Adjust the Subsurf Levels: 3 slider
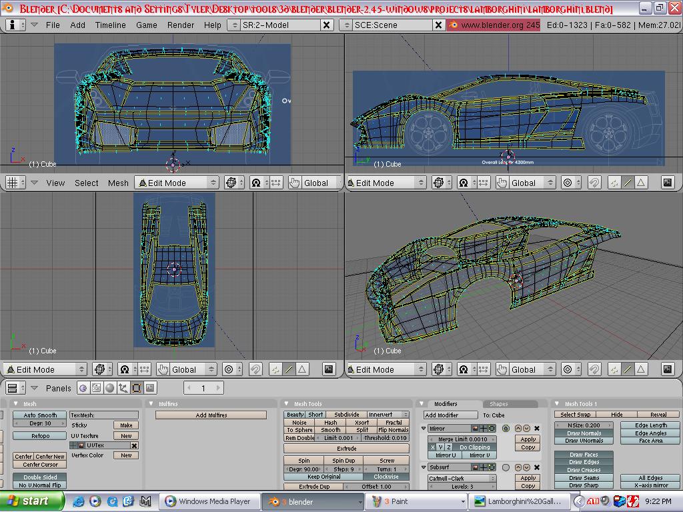The width and height of the screenshot is (683, 512). (x=462, y=486)
